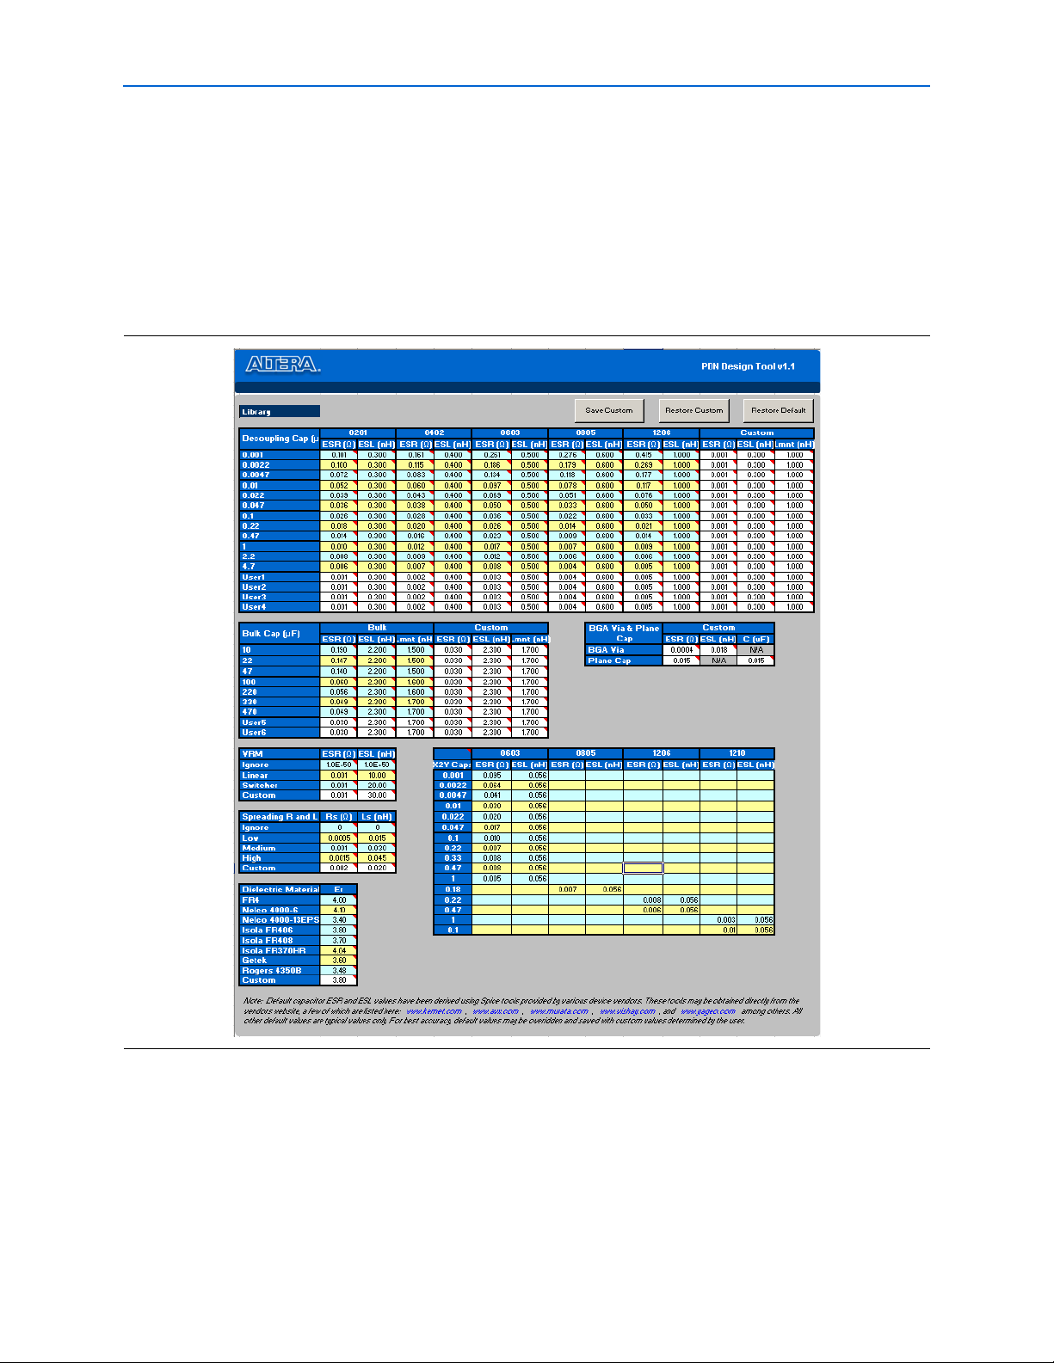Click the User4 row label
The width and height of the screenshot is (1054, 1363).
click(x=280, y=607)
